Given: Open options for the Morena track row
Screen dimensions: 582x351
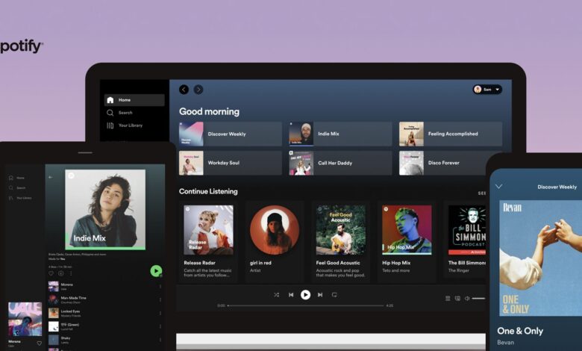Looking at the screenshot, I should [160, 286].
